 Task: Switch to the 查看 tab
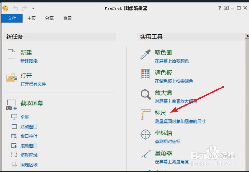[67, 18]
